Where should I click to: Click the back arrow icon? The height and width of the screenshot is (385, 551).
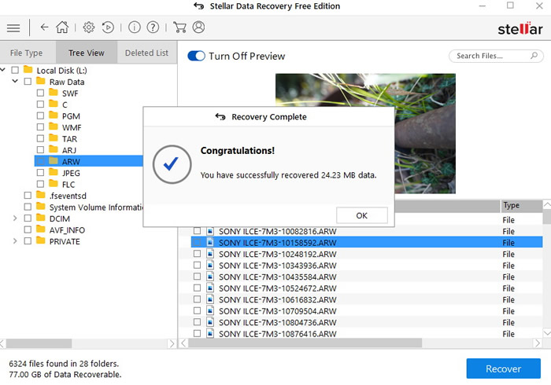[x=44, y=27]
